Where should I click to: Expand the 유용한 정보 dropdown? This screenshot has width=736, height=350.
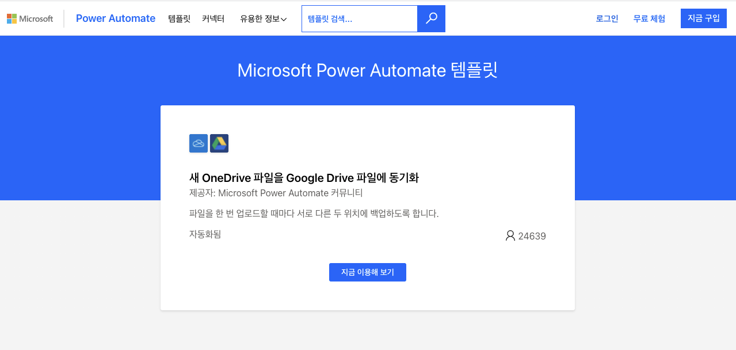[264, 18]
